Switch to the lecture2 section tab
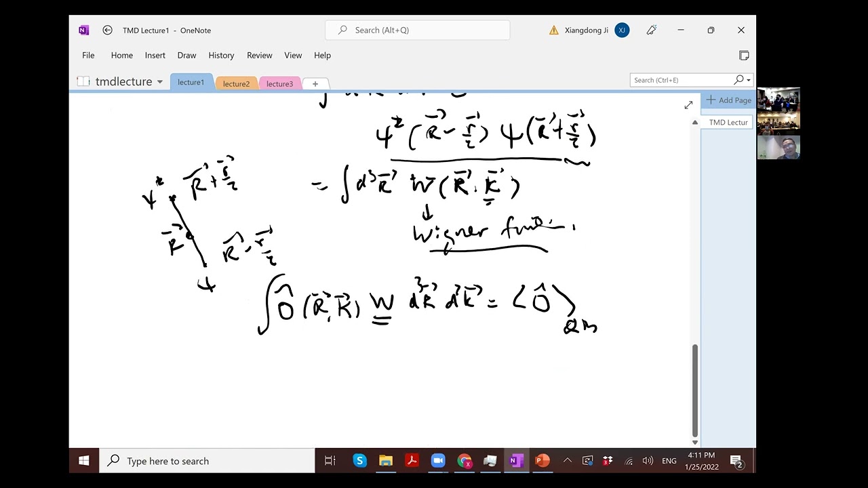Image resolution: width=868 pixels, height=488 pixels. coord(237,83)
